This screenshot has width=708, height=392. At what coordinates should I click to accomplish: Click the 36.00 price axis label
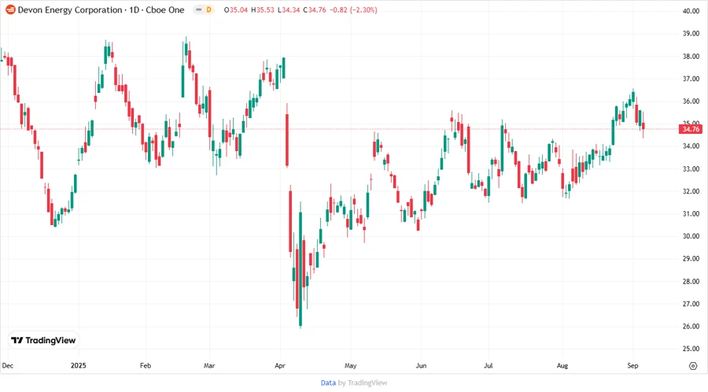tap(691, 102)
